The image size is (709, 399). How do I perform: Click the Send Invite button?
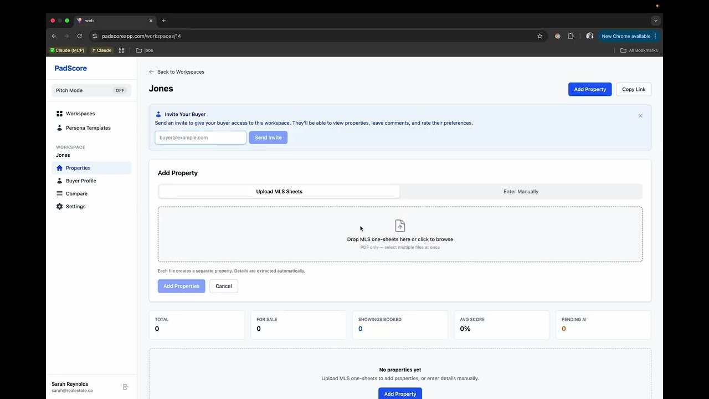tap(268, 137)
